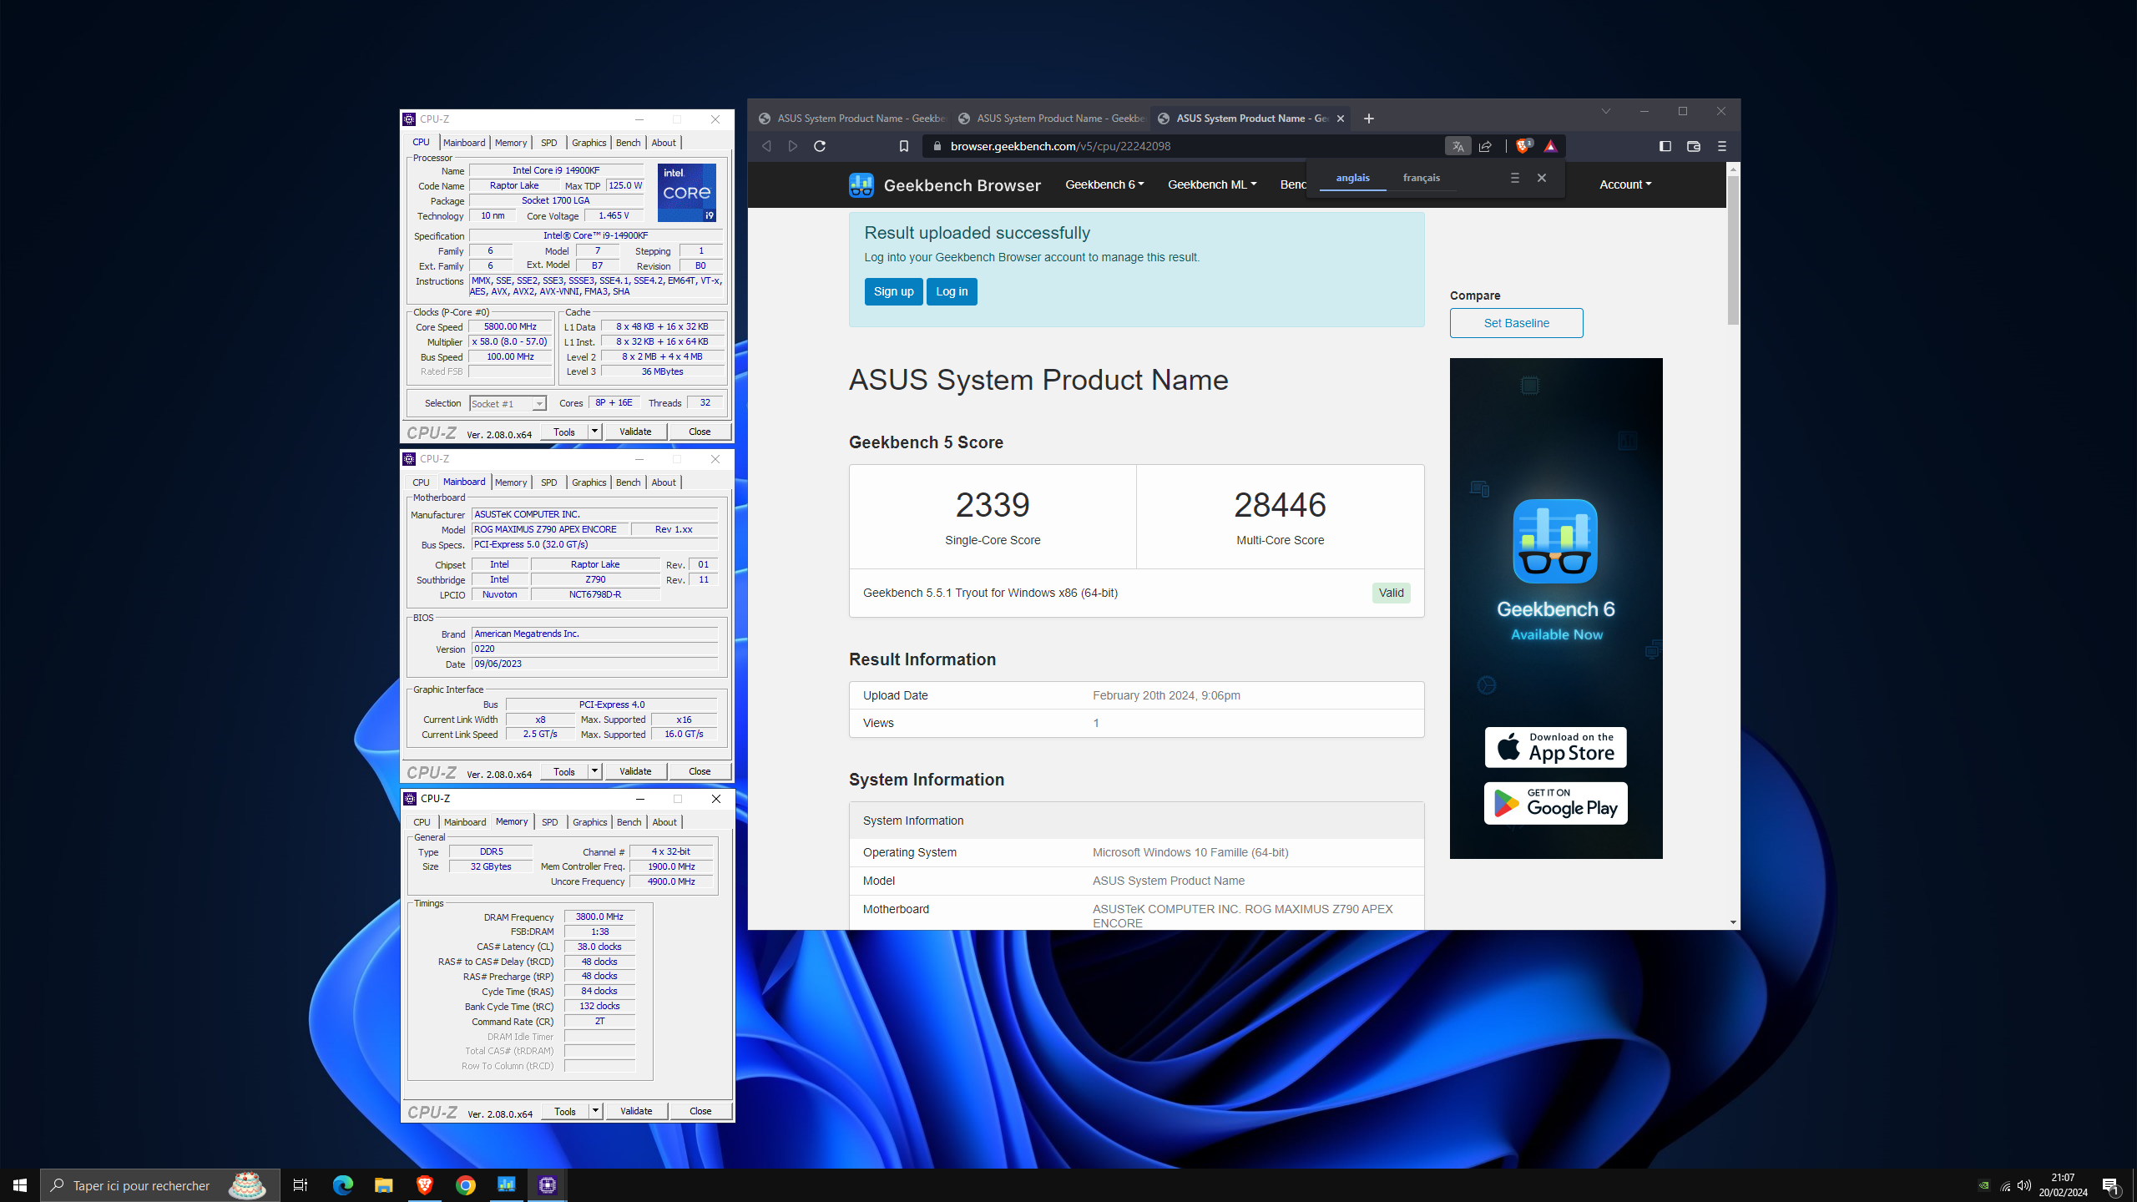The height and width of the screenshot is (1202, 2137).
Task: Click the Log in button
Action: click(952, 291)
